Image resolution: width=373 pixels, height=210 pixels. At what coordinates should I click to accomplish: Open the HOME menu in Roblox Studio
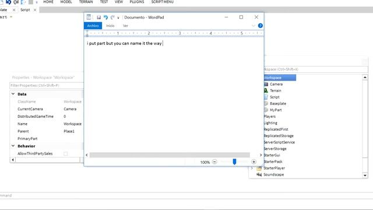click(x=48, y=2)
